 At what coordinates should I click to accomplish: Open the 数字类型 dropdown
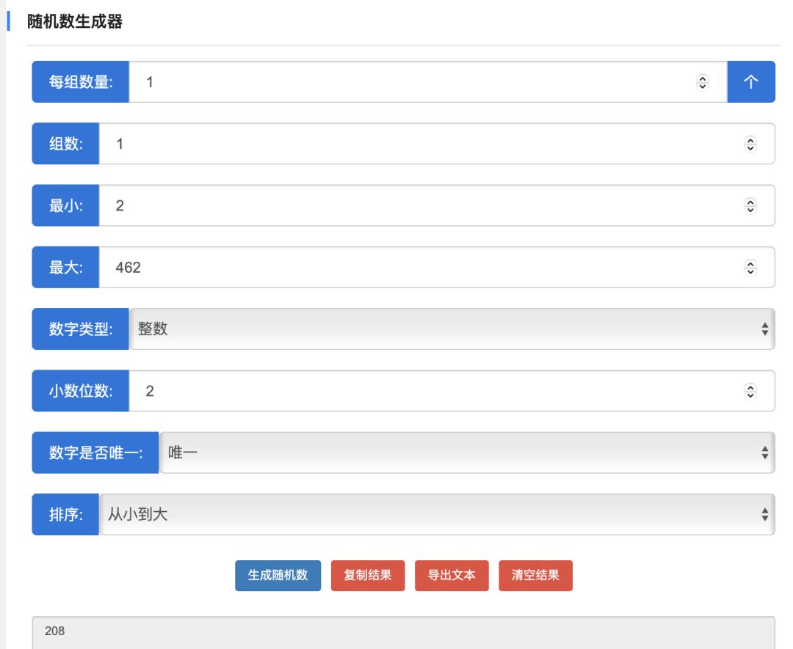(x=451, y=329)
